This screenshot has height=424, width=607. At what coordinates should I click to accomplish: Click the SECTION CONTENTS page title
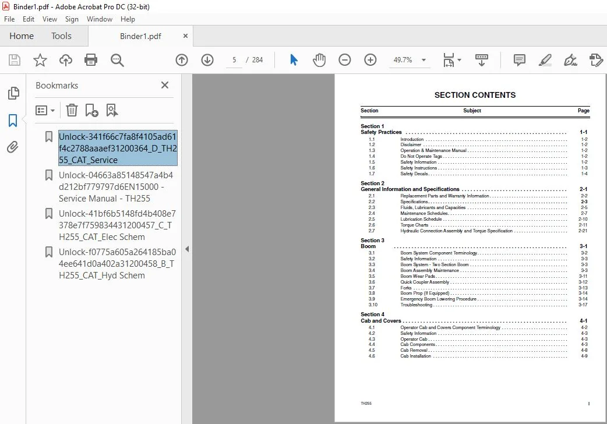475,96
